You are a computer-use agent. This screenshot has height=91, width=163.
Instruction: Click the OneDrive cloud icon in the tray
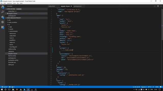146,89
